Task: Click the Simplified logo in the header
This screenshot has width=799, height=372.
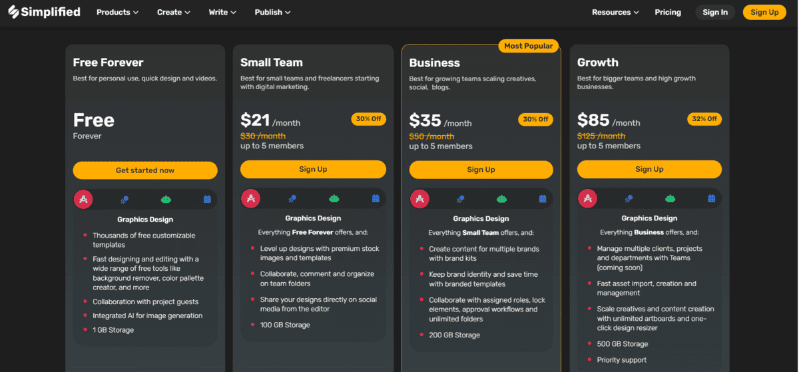Action: [x=44, y=12]
